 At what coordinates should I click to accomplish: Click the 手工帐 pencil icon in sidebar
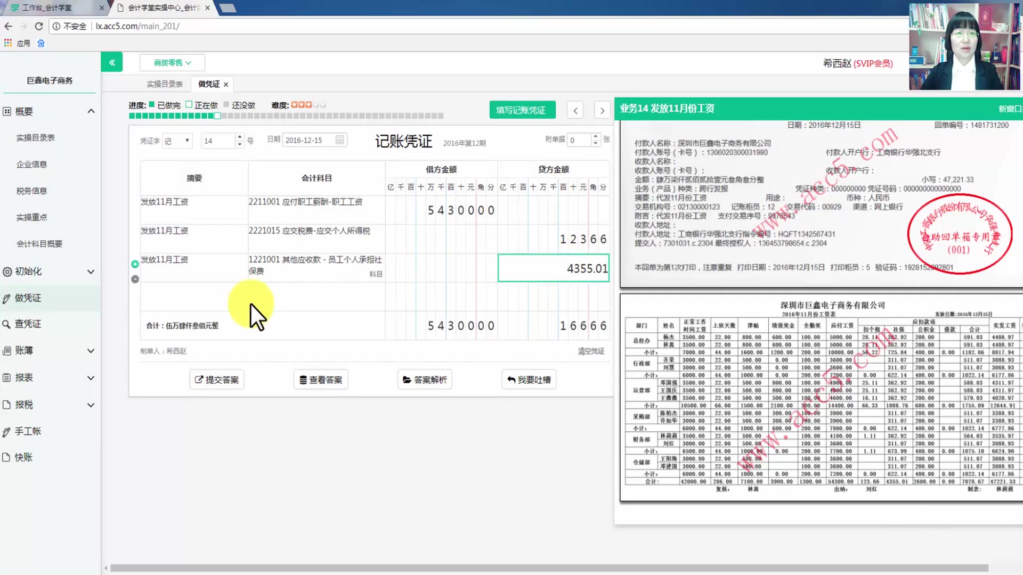(7, 431)
